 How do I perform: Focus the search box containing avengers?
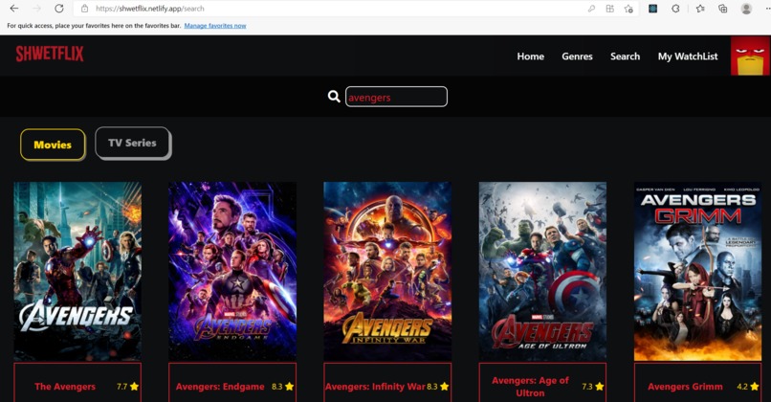[x=396, y=97]
